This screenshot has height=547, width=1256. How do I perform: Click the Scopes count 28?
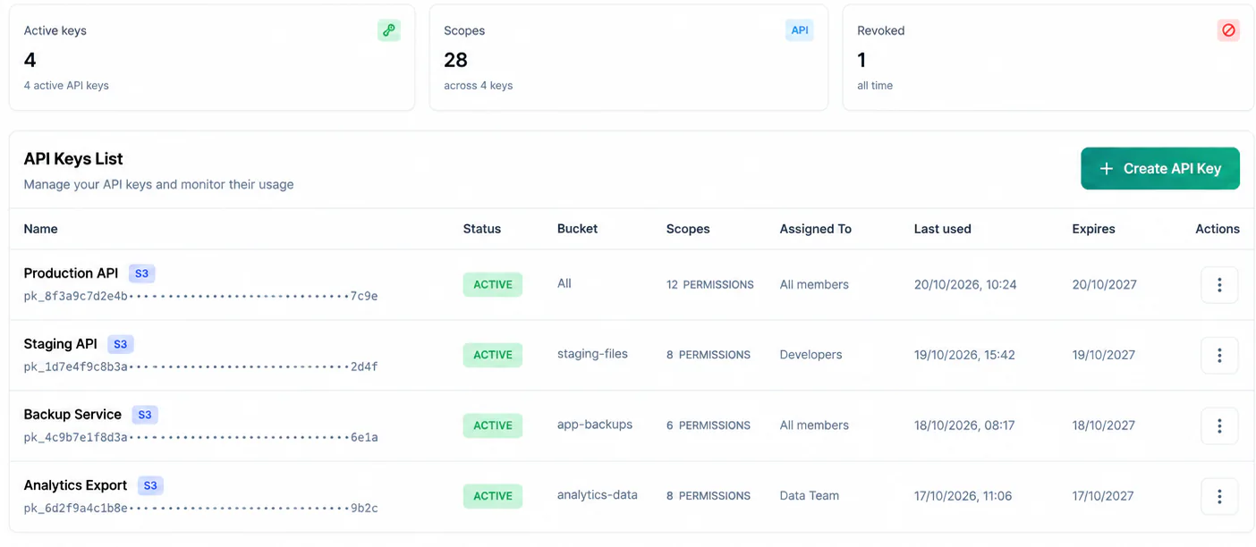click(455, 60)
